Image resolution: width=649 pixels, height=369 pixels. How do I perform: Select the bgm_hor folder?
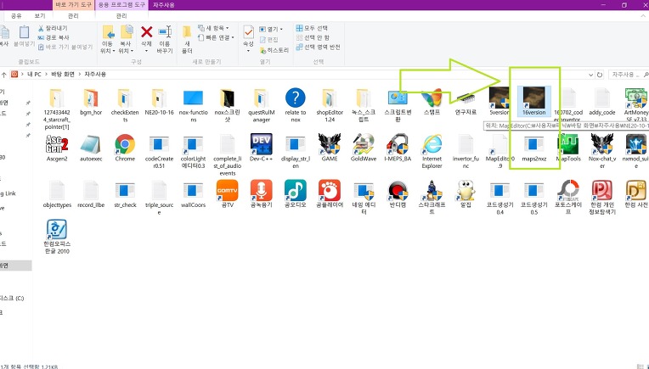point(90,99)
